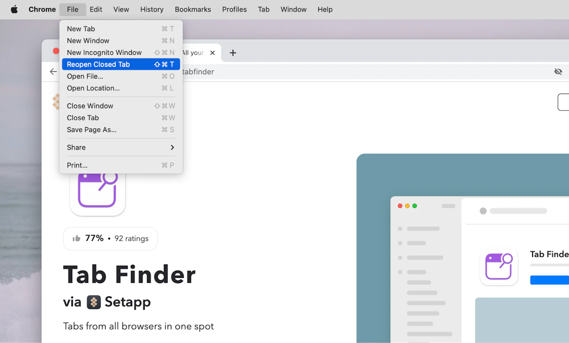Image resolution: width=569 pixels, height=343 pixels.
Task: Open the Help menu
Action: pyautogui.click(x=325, y=9)
